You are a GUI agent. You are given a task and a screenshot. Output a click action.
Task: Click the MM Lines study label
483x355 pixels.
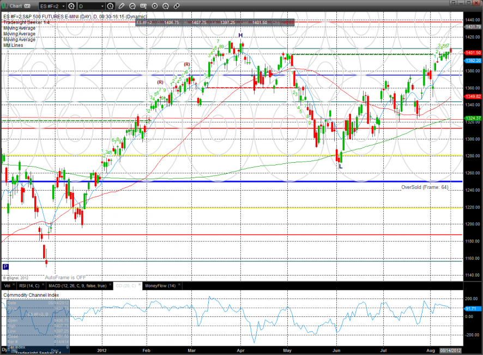pyautogui.click(x=13, y=45)
